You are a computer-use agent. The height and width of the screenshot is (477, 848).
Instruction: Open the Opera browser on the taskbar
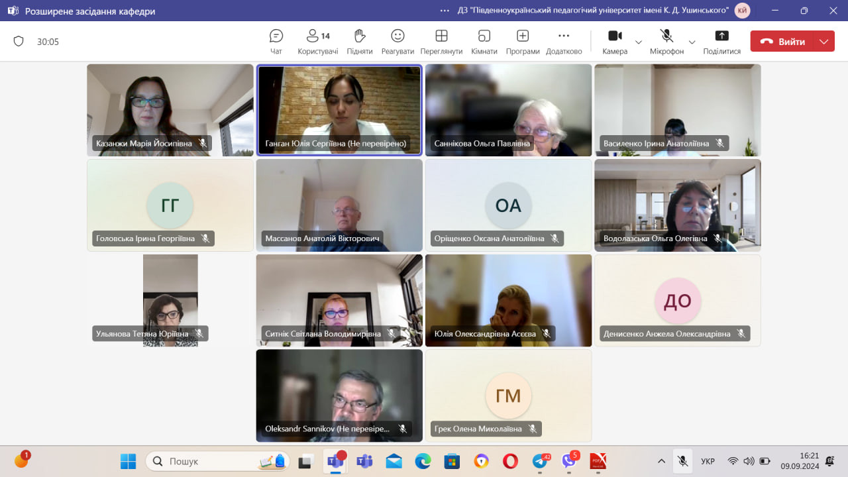pyautogui.click(x=510, y=461)
